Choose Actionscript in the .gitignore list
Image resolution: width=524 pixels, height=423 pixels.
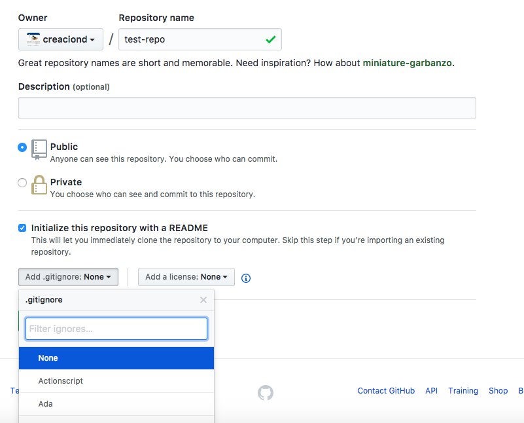(116, 381)
